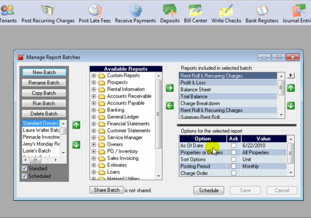Viewport: 311px width, 218px height.
Task: Expand the Banking reports folder
Action: pyautogui.click(x=94, y=110)
